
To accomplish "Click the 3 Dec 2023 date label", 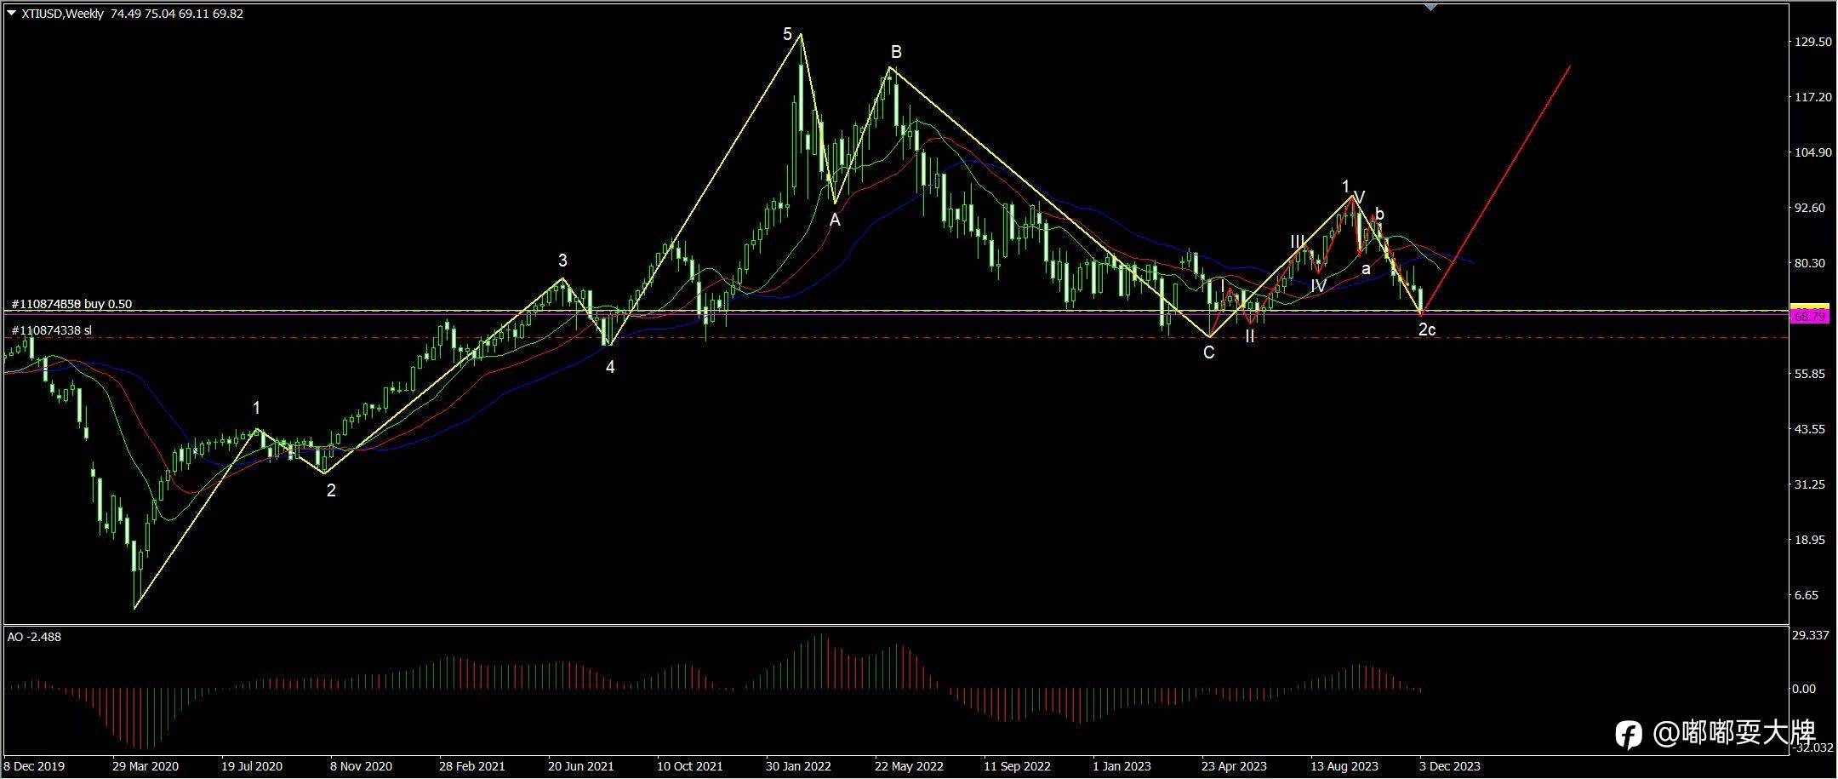I will click(1450, 766).
